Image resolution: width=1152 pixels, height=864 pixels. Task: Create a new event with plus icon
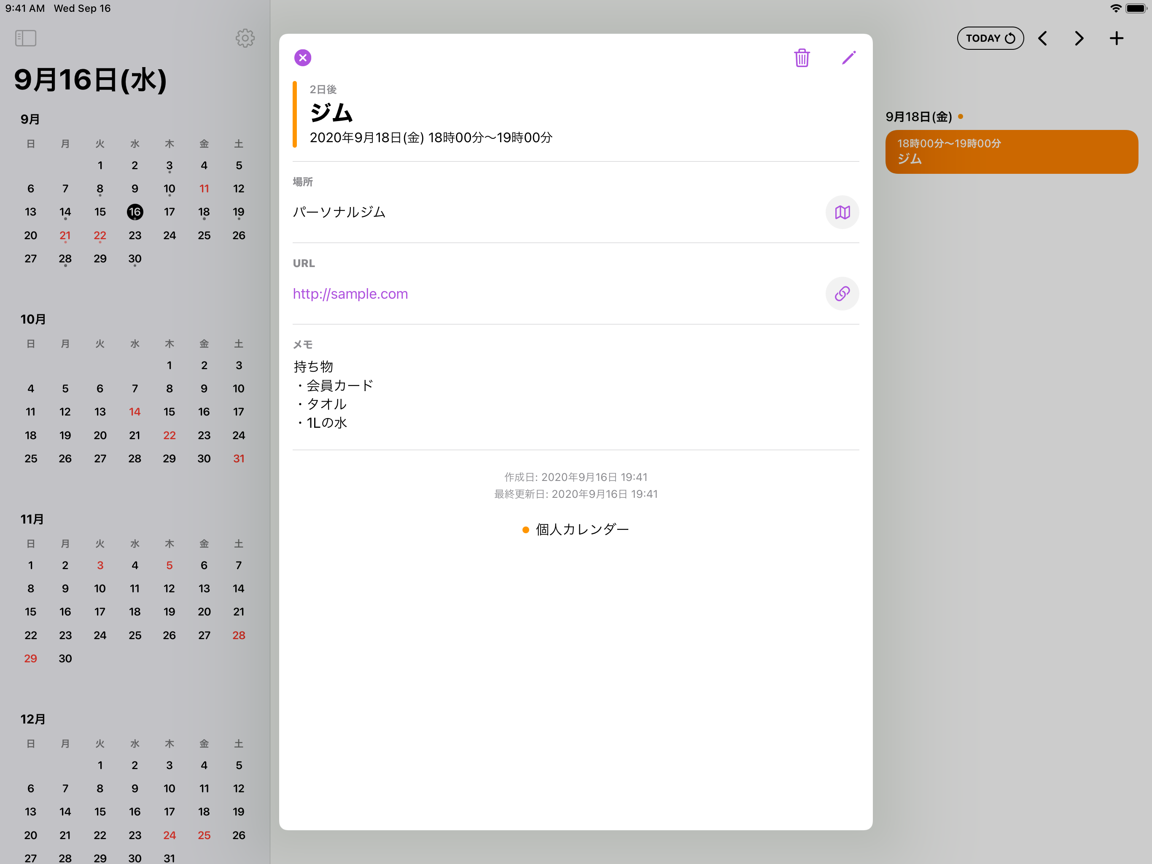(x=1117, y=38)
